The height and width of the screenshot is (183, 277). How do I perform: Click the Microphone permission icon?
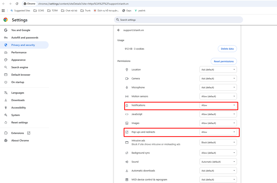coord(127,88)
